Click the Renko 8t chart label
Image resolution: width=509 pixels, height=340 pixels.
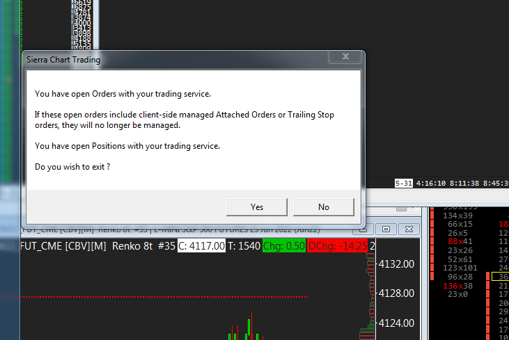[132, 246]
